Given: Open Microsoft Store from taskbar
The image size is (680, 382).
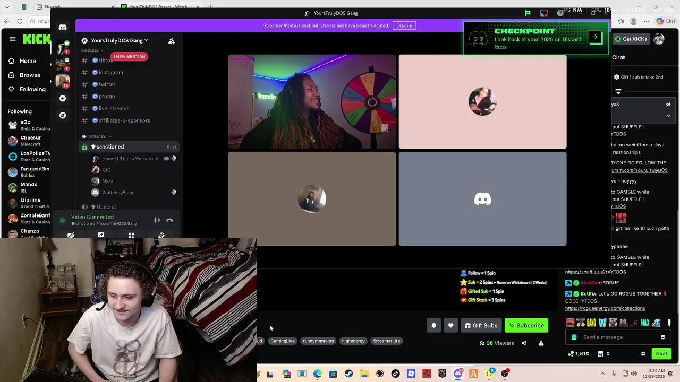Looking at the screenshot, I should click(333, 374).
